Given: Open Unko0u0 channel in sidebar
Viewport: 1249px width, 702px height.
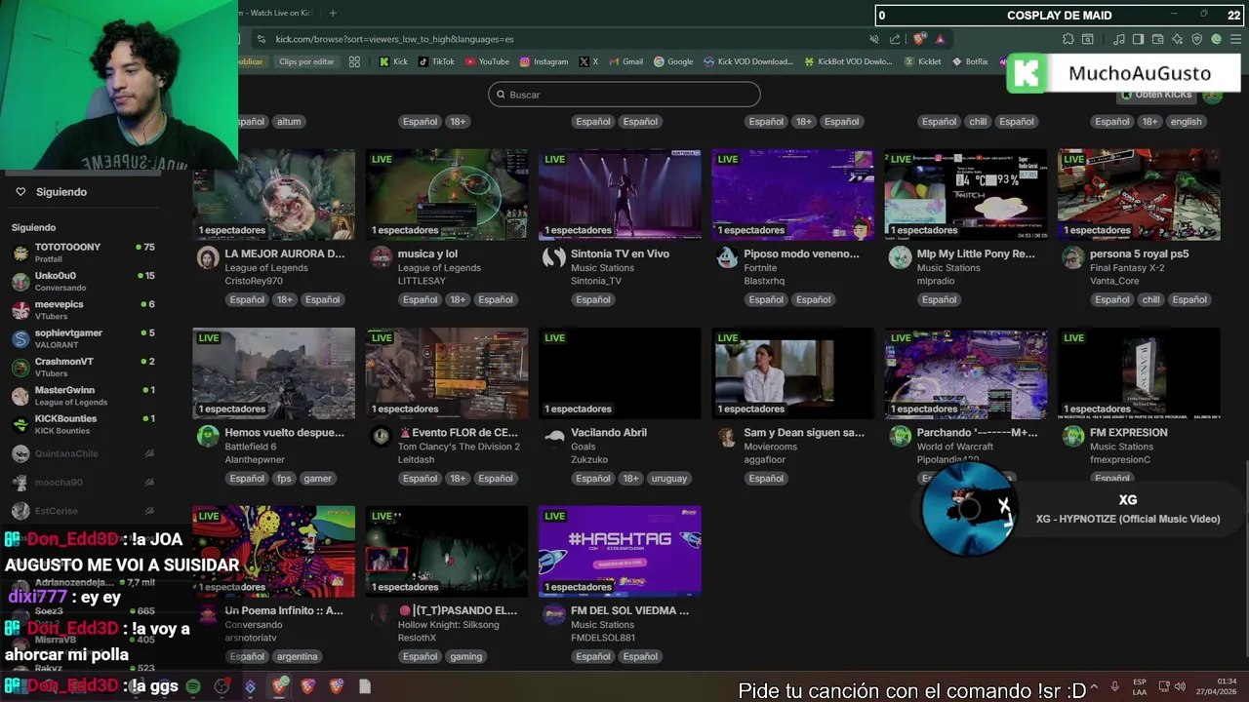Looking at the screenshot, I should [83, 281].
